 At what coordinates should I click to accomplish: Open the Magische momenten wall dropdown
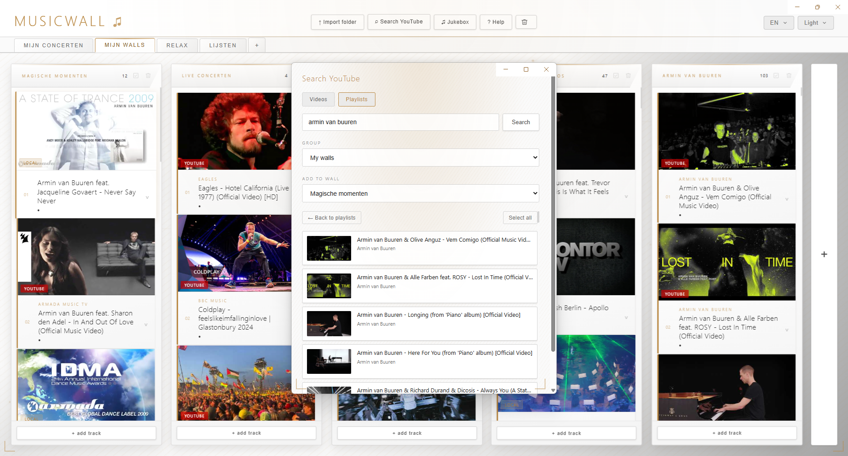pyautogui.click(x=420, y=194)
